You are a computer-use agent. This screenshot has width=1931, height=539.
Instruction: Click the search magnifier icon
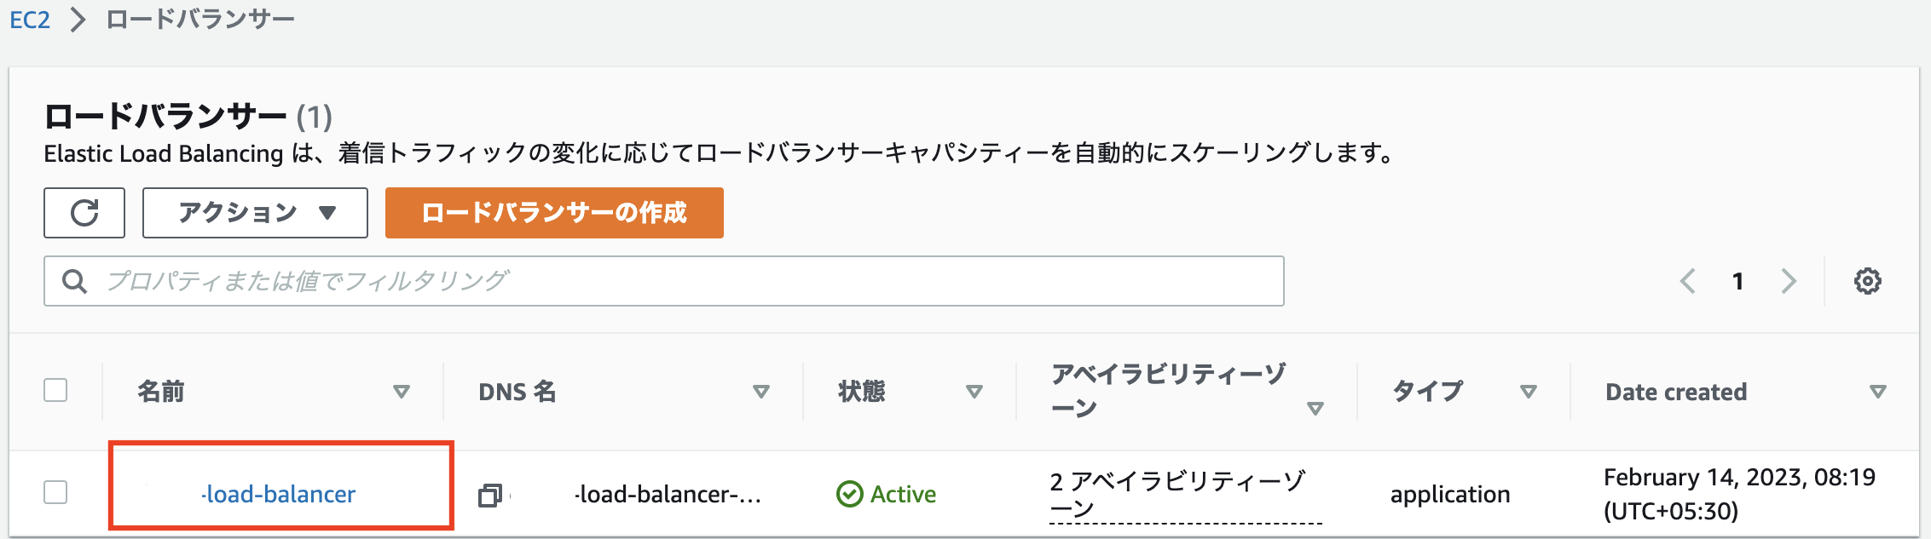click(x=75, y=281)
